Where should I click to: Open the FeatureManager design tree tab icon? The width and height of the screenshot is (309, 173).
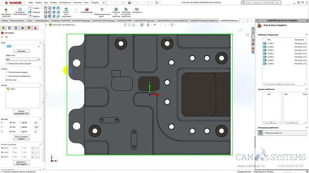pos(3,28)
